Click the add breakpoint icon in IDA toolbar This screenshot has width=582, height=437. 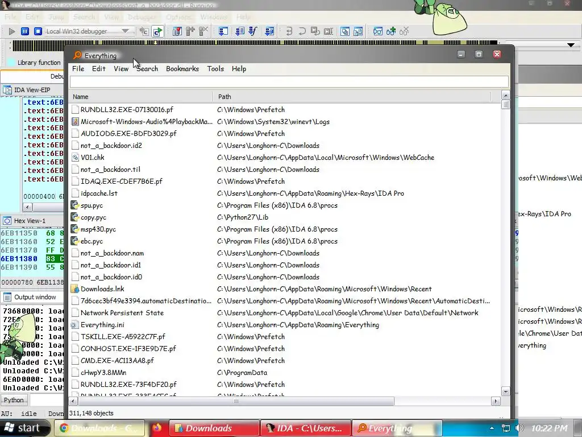[x=190, y=31]
